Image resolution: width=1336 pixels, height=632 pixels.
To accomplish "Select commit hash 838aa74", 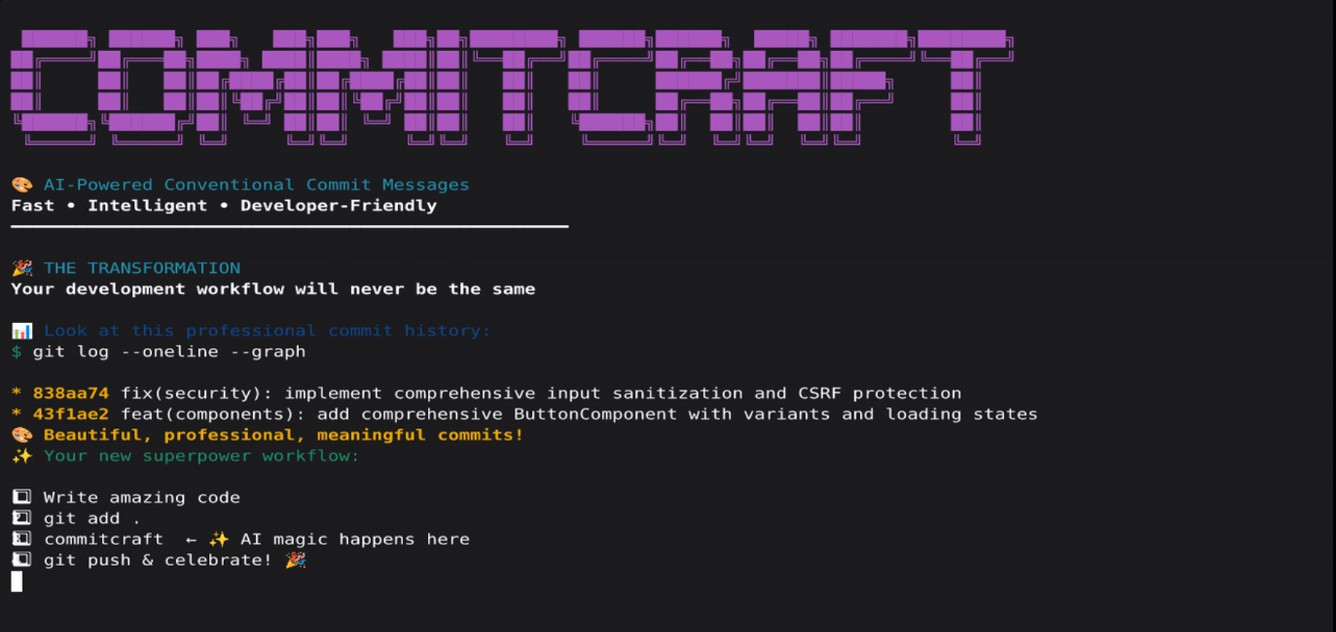I will pos(70,394).
